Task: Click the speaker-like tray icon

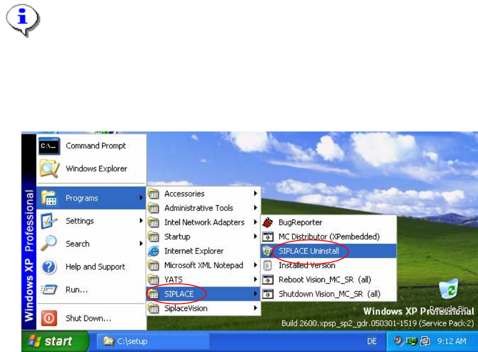Action: click(398, 341)
